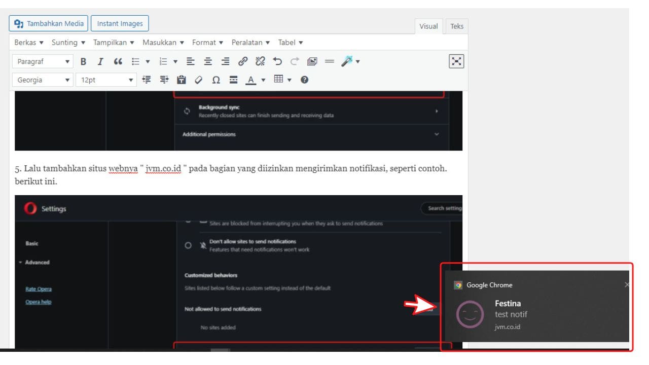Select the Opera Settings screenshot image
649x365 pixels.
point(238,272)
